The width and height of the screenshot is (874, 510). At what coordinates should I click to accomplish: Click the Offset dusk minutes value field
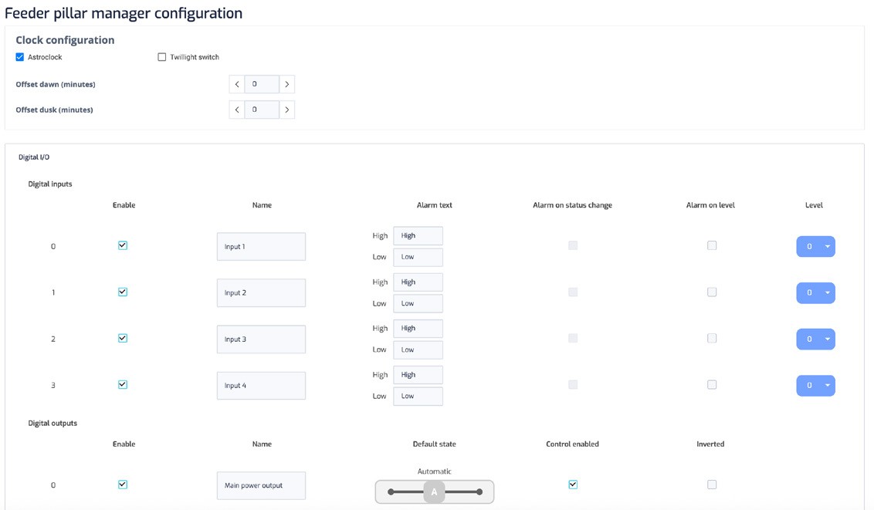click(262, 110)
